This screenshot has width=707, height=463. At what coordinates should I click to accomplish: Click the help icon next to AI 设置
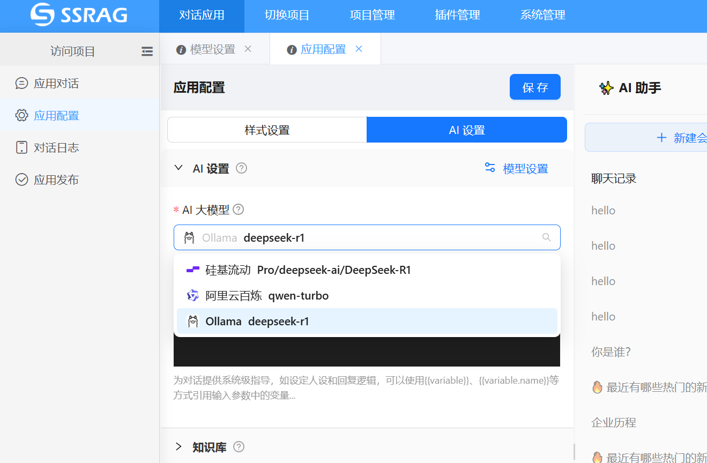point(241,168)
